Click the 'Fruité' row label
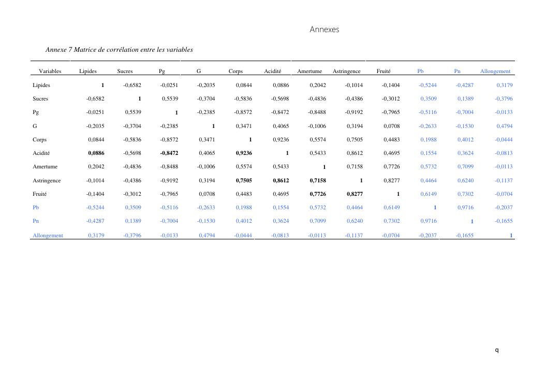 [39, 194]
